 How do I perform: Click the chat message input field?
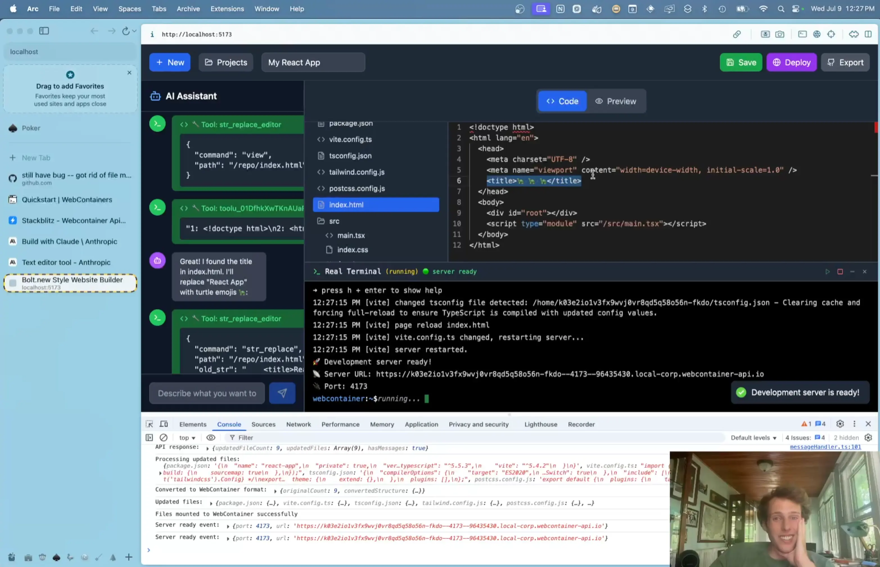[207, 393]
